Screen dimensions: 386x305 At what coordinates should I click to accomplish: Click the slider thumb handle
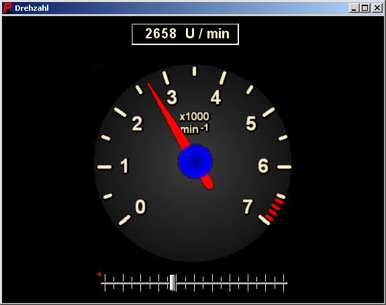click(x=173, y=283)
